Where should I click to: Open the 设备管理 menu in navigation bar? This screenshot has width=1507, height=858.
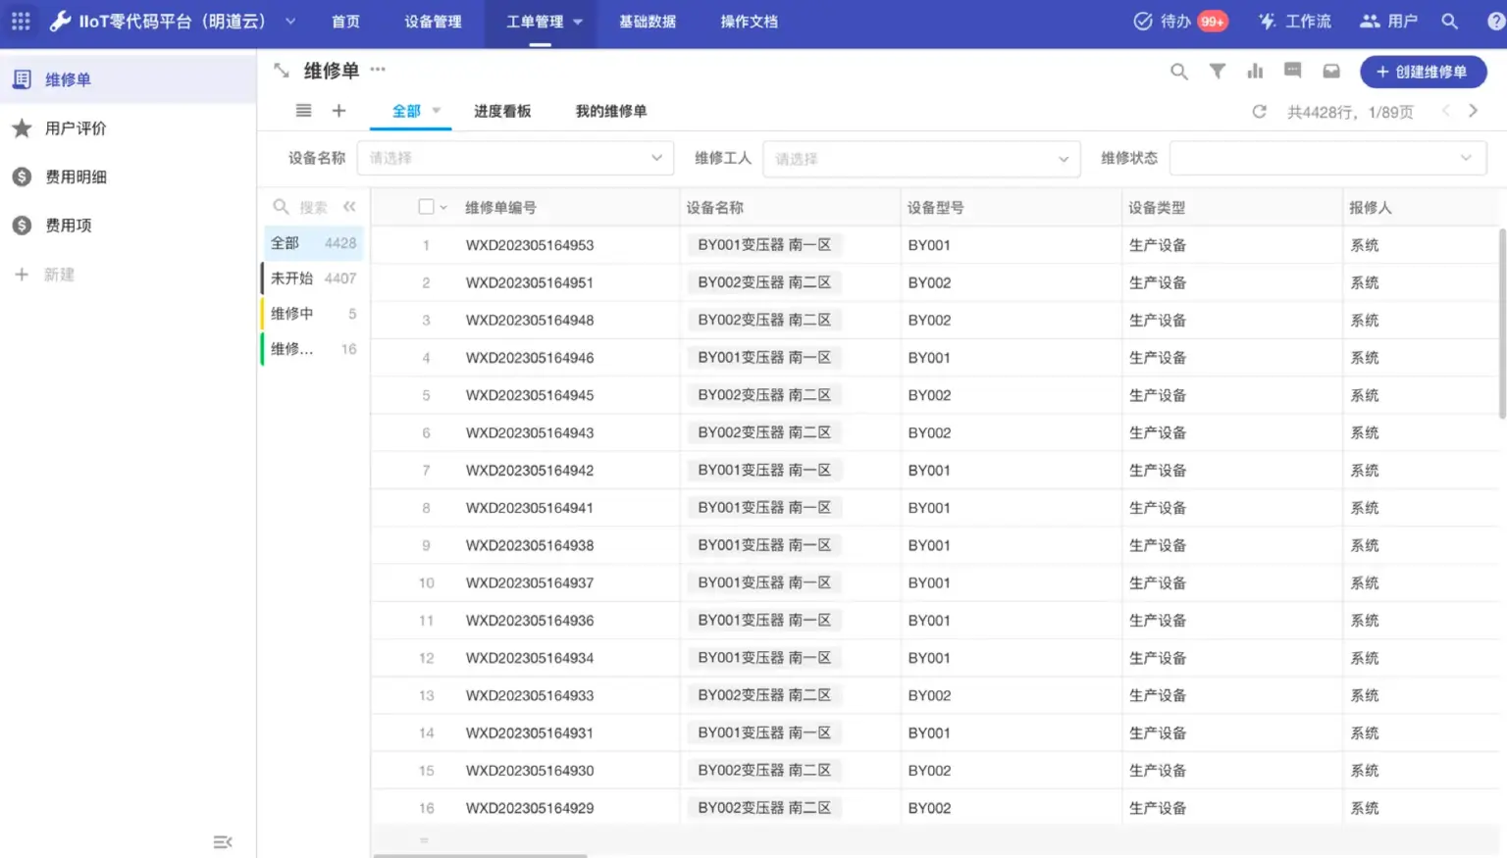pyautogui.click(x=433, y=21)
